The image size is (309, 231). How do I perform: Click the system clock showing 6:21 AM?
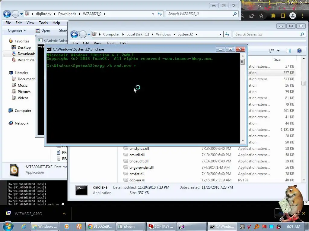tap(293, 226)
